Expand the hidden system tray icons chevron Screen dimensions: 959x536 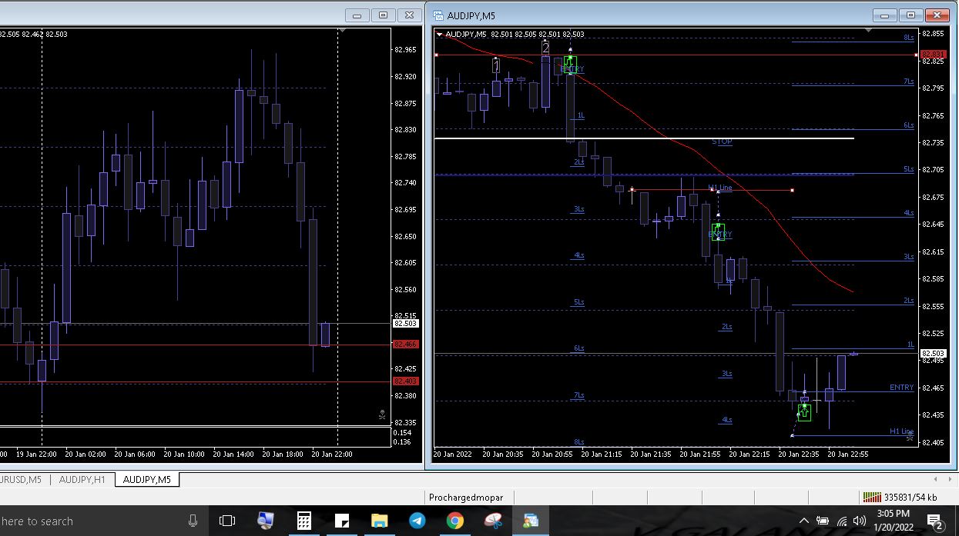pyautogui.click(x=804, y=521)
